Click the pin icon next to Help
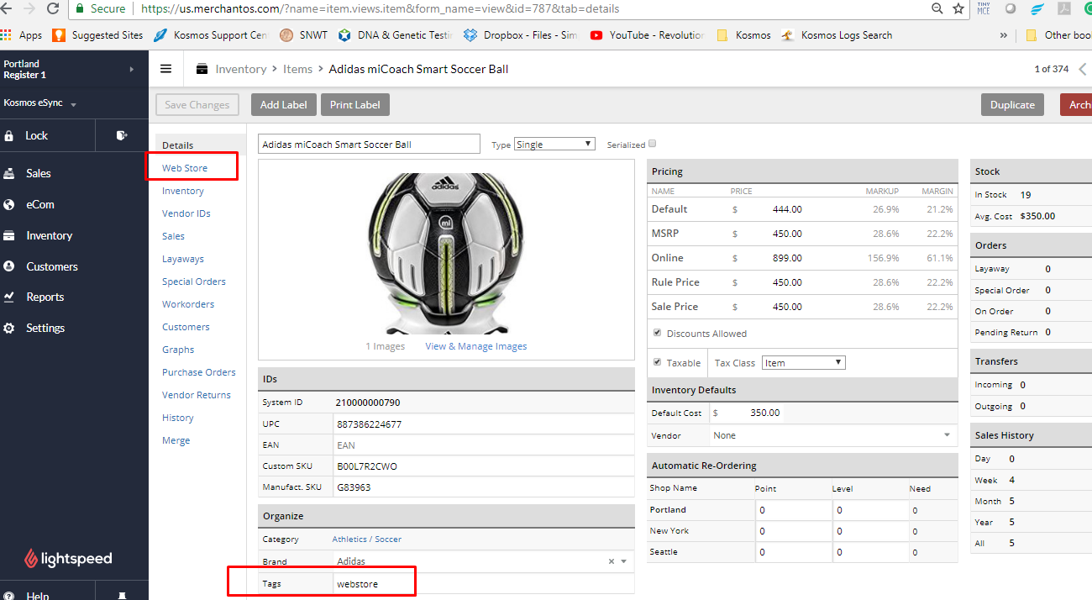Screen dimensions: 1092x600 (122, 595)
